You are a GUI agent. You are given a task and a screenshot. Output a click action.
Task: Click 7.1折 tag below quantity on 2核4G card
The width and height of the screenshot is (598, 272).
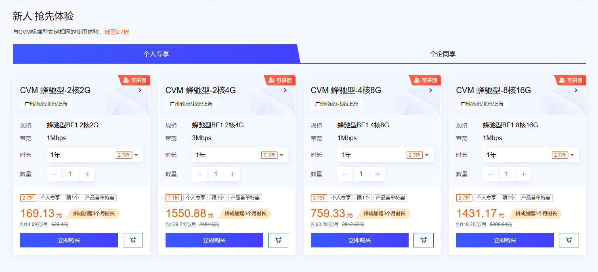(174, 198)
